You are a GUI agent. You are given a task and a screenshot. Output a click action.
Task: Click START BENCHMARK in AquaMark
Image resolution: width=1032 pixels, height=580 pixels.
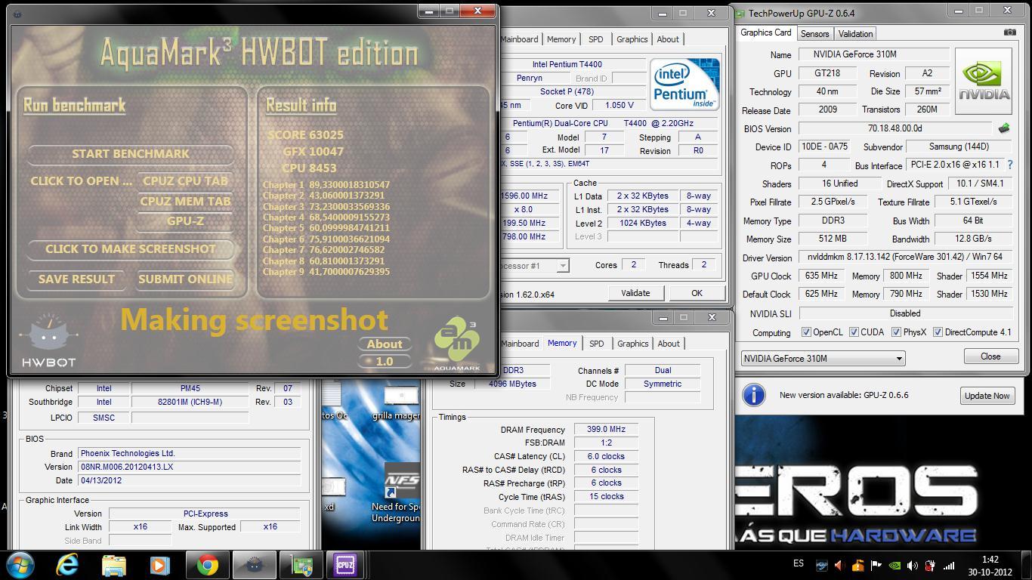click(130, 153)
